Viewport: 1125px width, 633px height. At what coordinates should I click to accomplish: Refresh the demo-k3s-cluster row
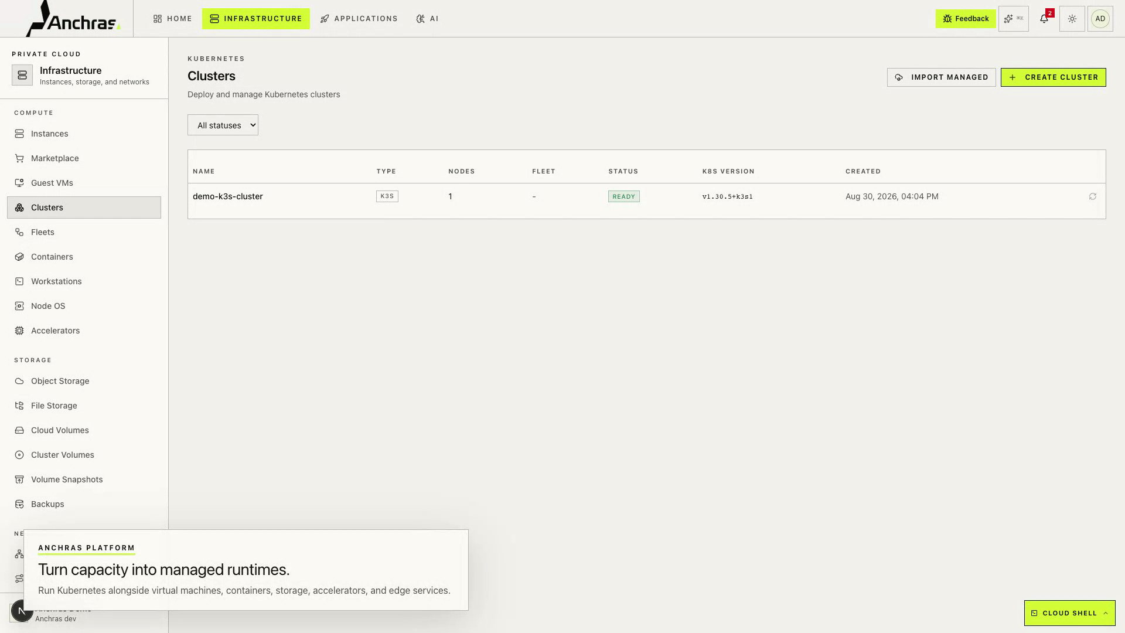[x=1093, y=197]
